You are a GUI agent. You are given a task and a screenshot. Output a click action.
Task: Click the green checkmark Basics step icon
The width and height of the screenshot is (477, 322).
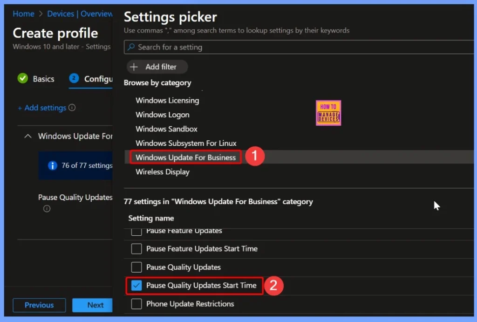[22, 79]
